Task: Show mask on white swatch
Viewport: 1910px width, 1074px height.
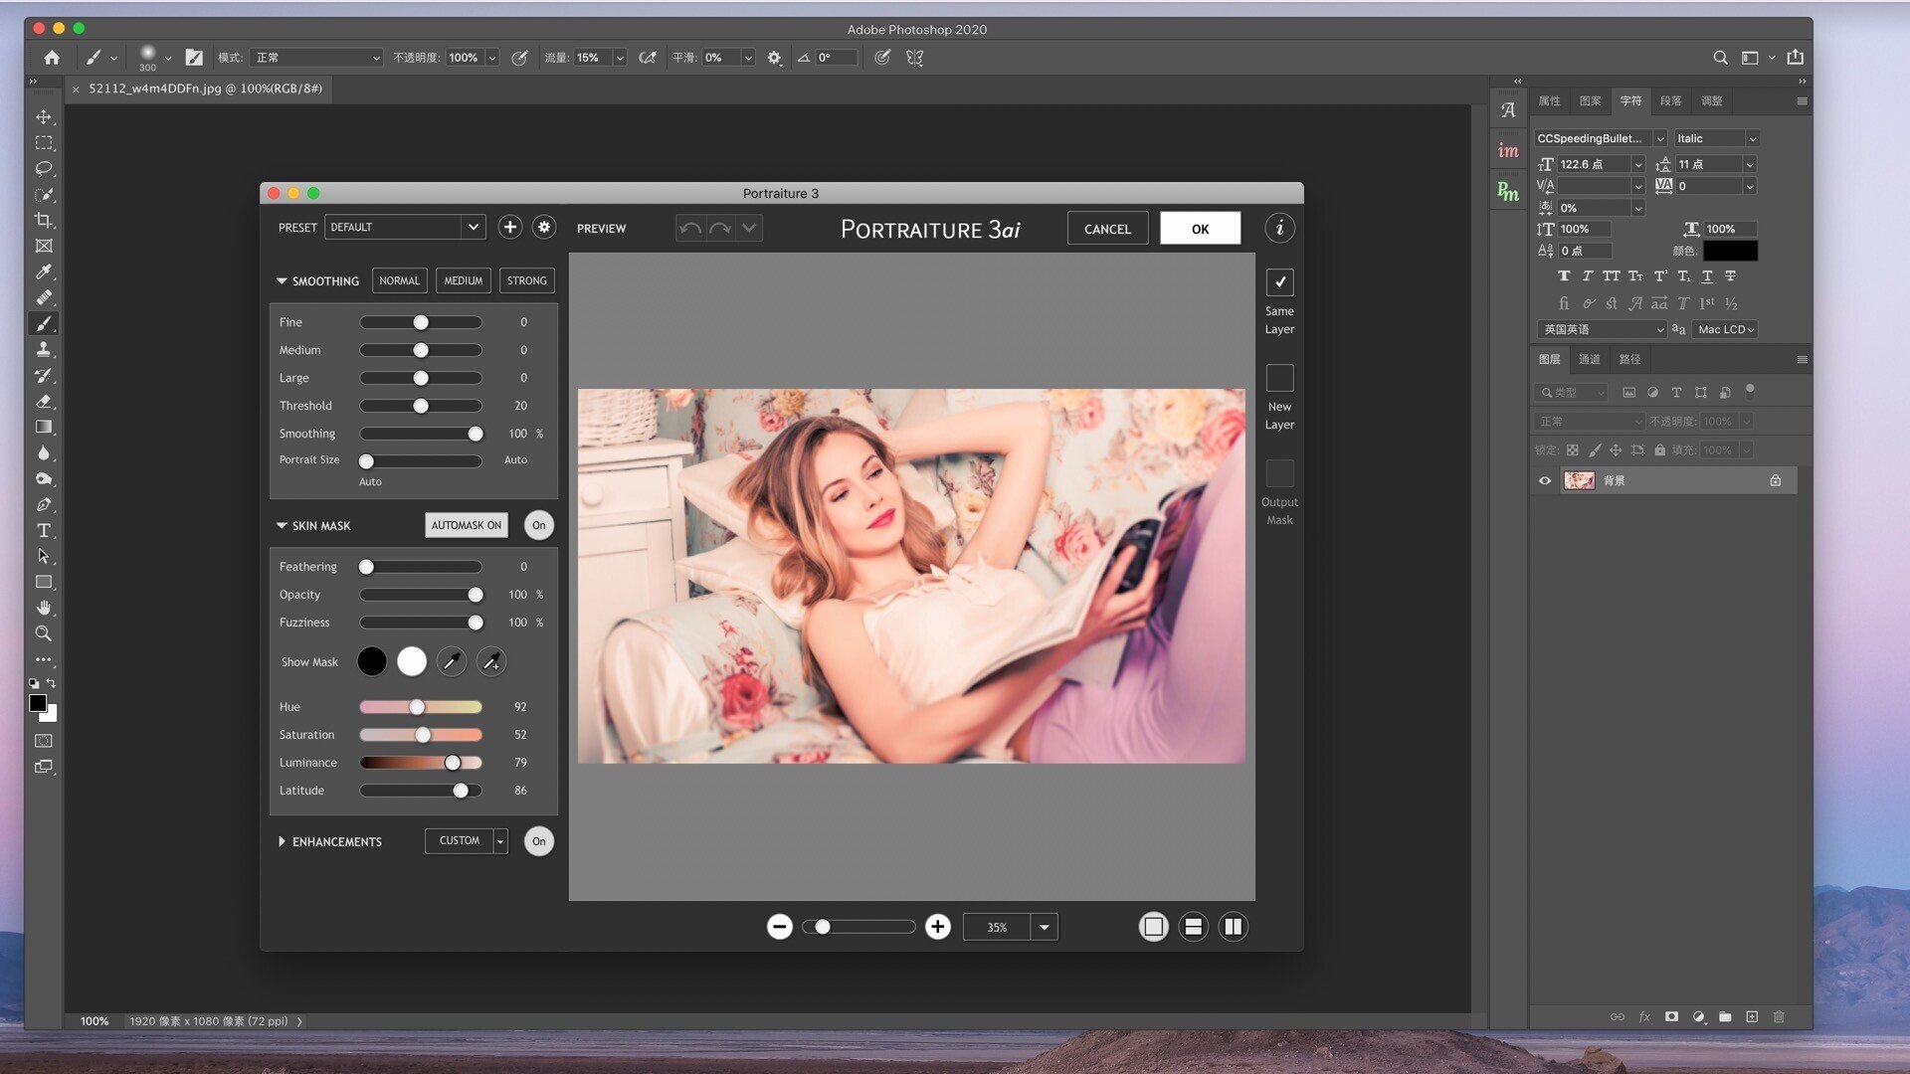Action: (x=412, y=662)
